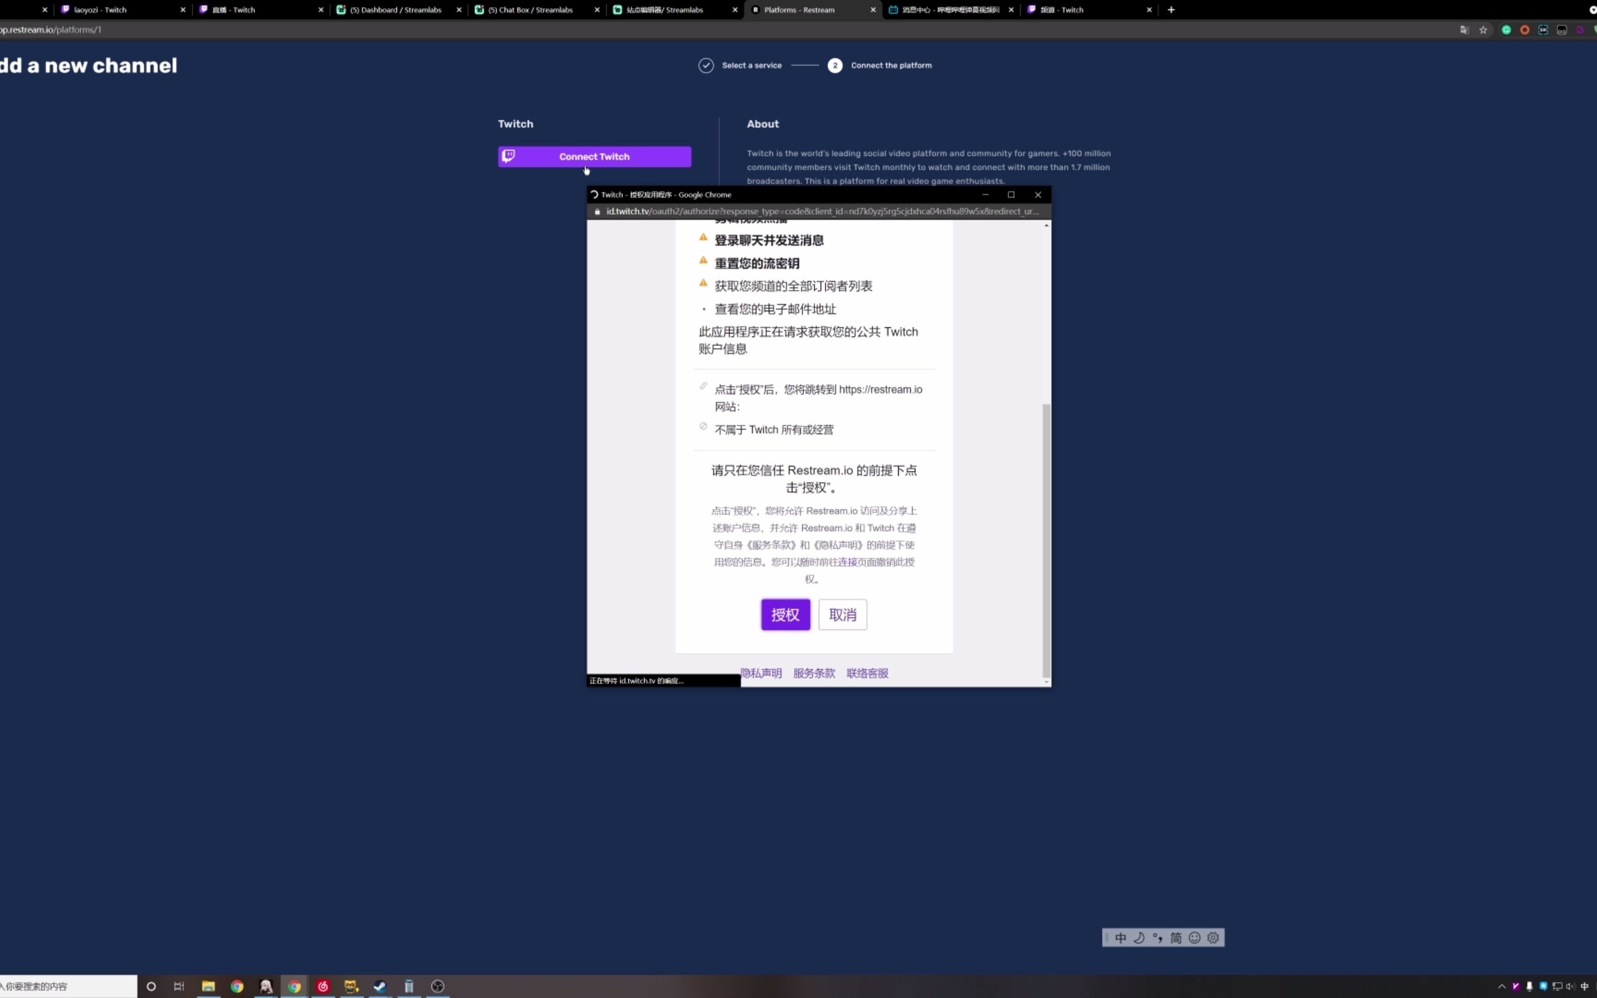This screenshot has width=1597, height=998.
Task: Click step 2 Connect the platform indicator
Action: point(835,65)
